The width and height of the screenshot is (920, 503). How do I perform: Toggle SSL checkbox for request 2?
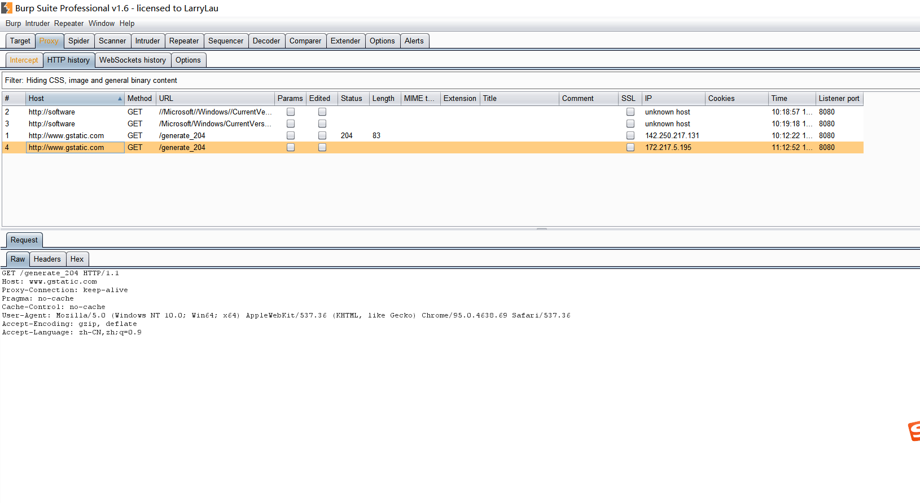630,112
